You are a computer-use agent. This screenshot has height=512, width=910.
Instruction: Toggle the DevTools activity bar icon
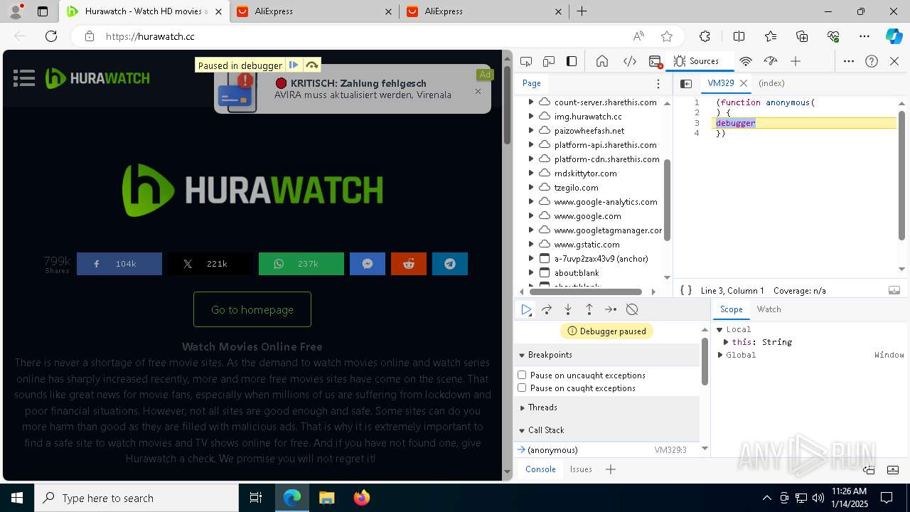[572, 61]
